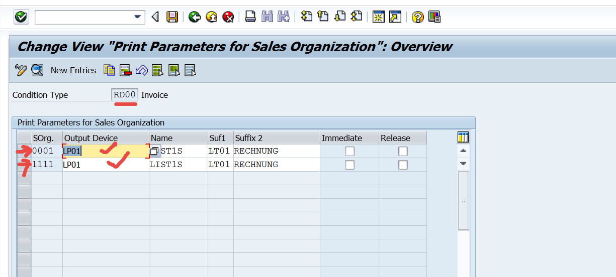Image resolution: width=616 pixels, height=277 pixels.
Task: Open the Output Device value help button
Action: [154, 151]
